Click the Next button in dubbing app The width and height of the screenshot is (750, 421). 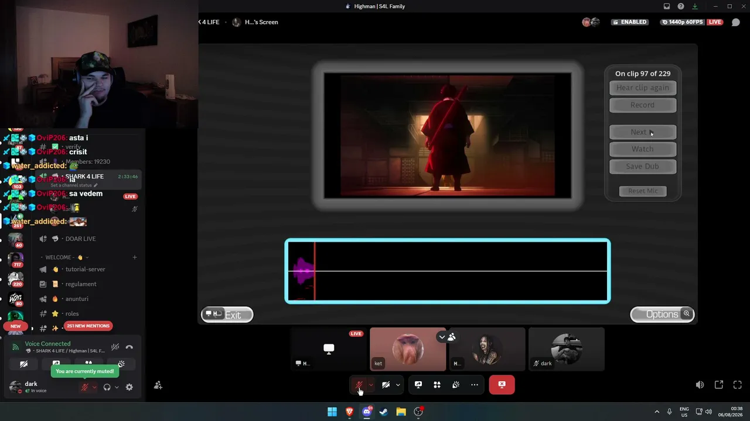(643, 132)
